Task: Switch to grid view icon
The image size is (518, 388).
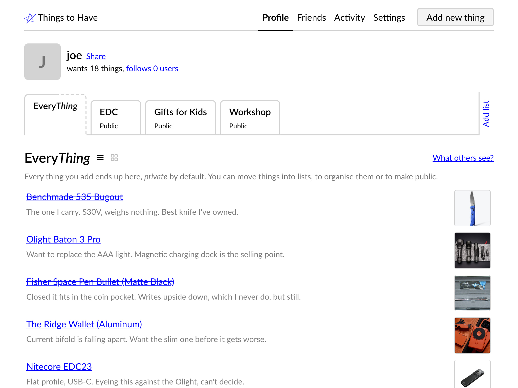Action: point(114,158)
